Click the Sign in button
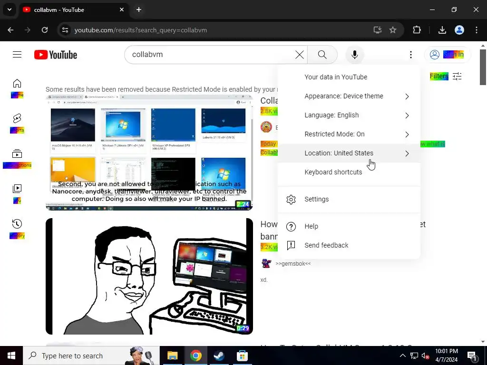 [448, 55]
